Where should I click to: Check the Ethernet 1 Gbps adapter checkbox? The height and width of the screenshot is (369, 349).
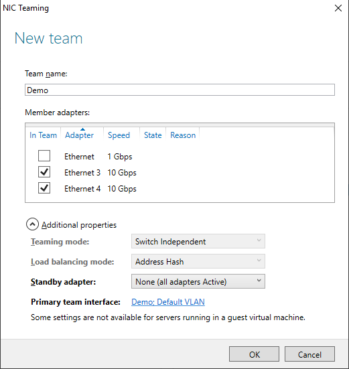44,156
